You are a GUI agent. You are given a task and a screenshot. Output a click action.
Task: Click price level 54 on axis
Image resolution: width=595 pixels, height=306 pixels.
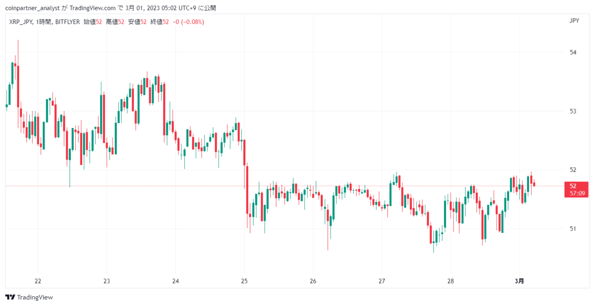tap(573, 52)
